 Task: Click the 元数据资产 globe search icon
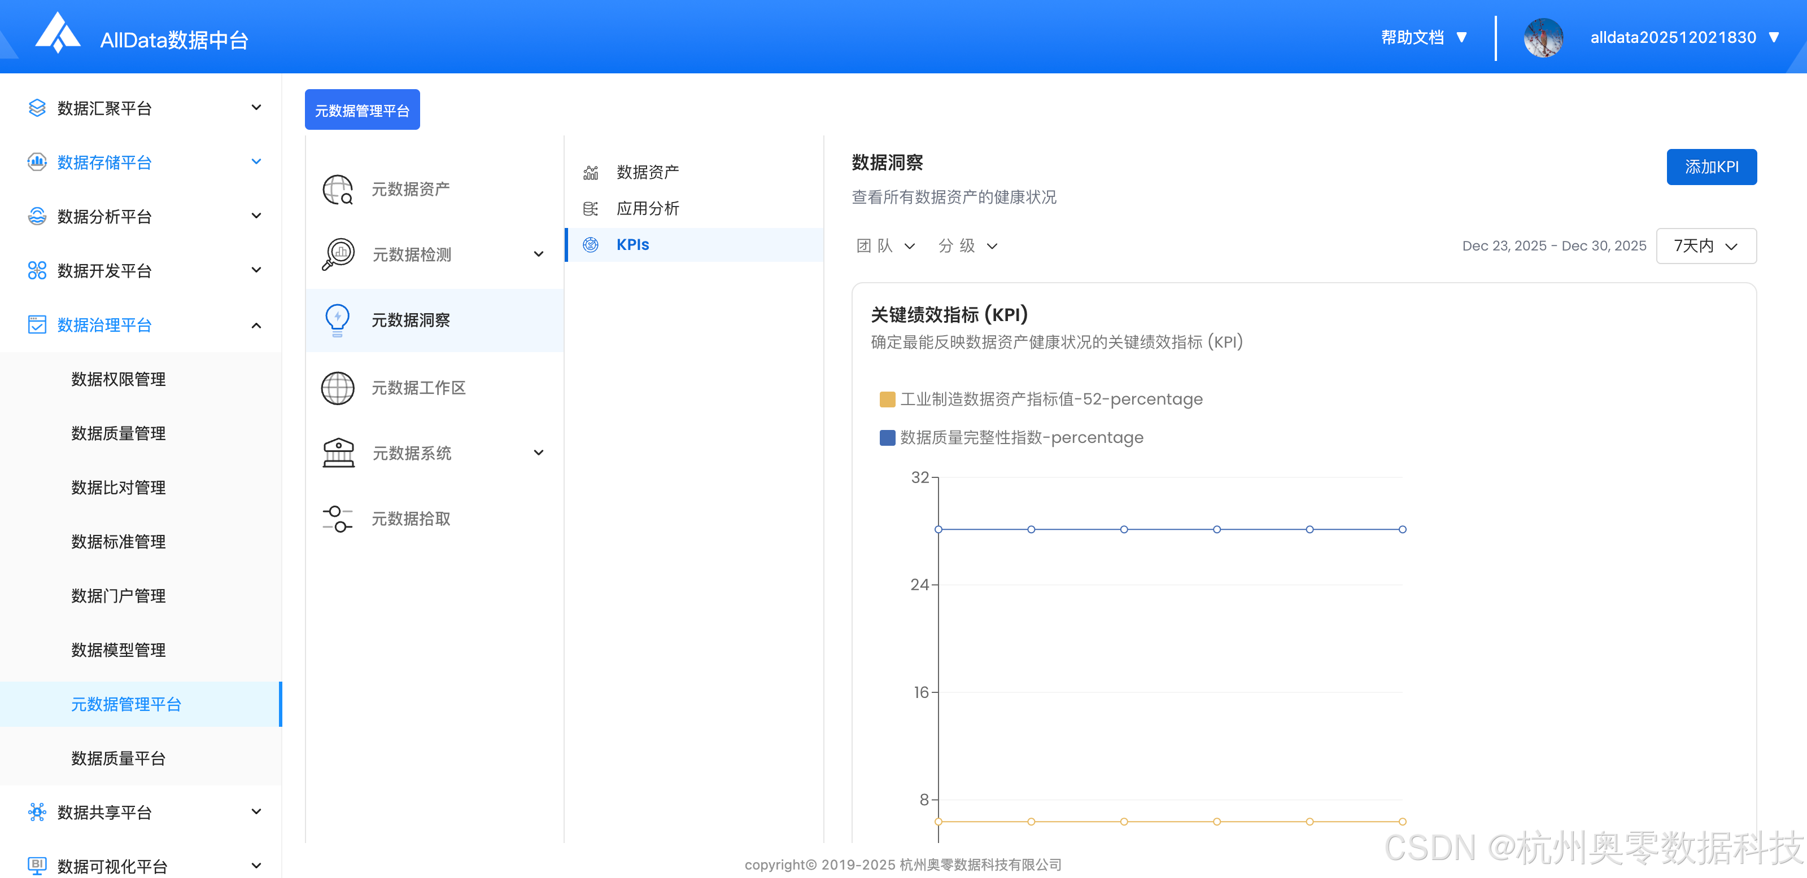point(338,189)
